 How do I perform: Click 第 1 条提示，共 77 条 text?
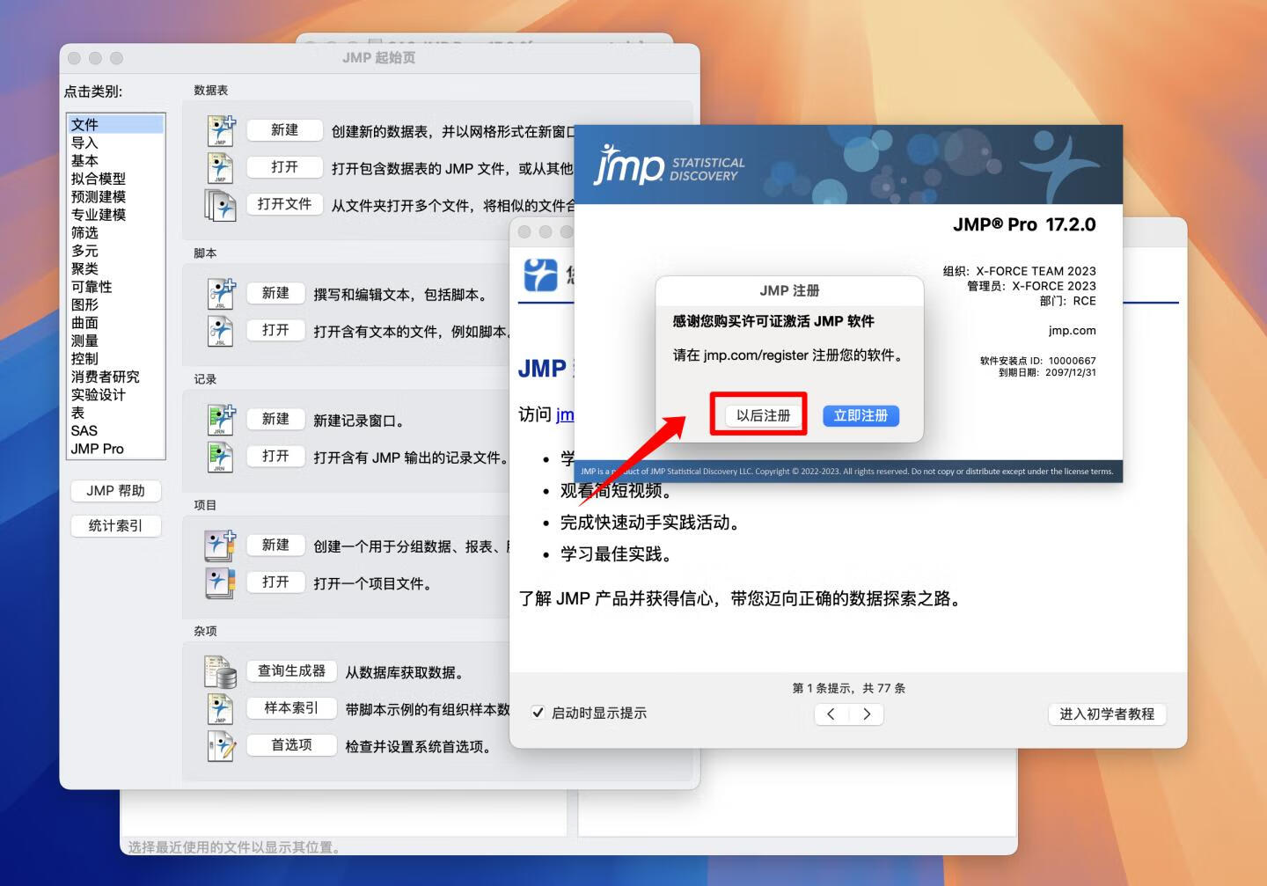tap(848, 688)
